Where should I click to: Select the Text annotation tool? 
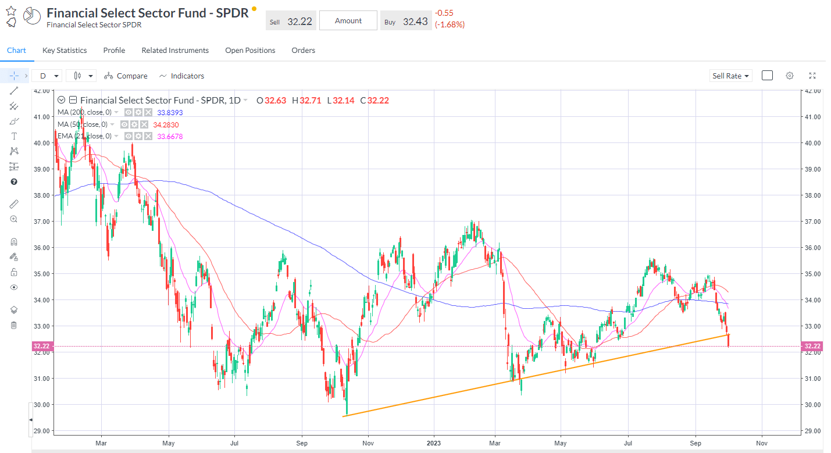pyautogui.click(x=14, y=135)
